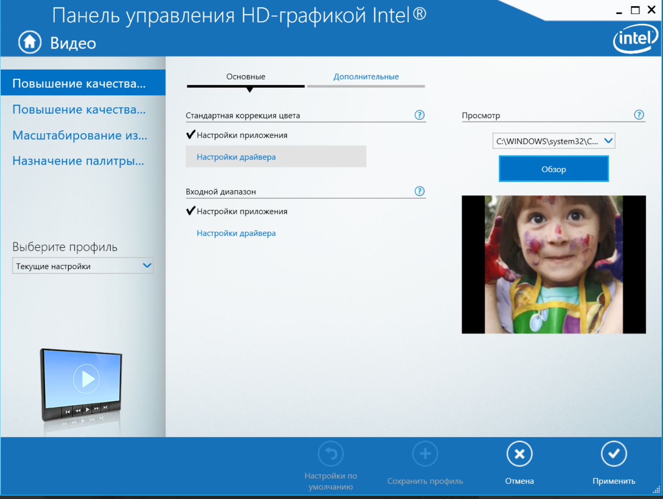This screenshot has width=663, height=499.
Task: Open Масштабирование из... sidebar item
Action: point(80,135)
